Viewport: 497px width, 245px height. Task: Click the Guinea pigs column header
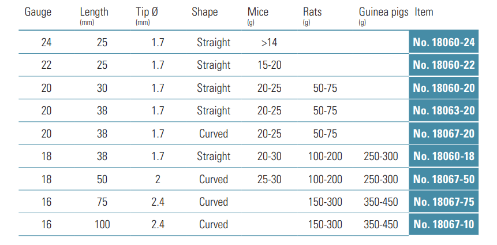383,12
